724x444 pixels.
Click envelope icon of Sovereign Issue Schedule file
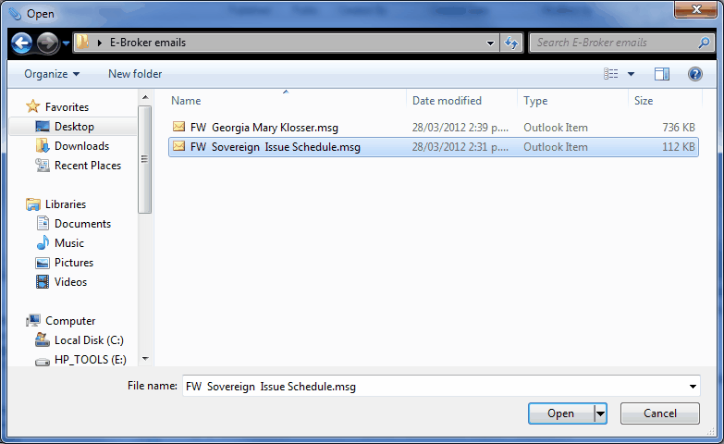click(178, 146)
